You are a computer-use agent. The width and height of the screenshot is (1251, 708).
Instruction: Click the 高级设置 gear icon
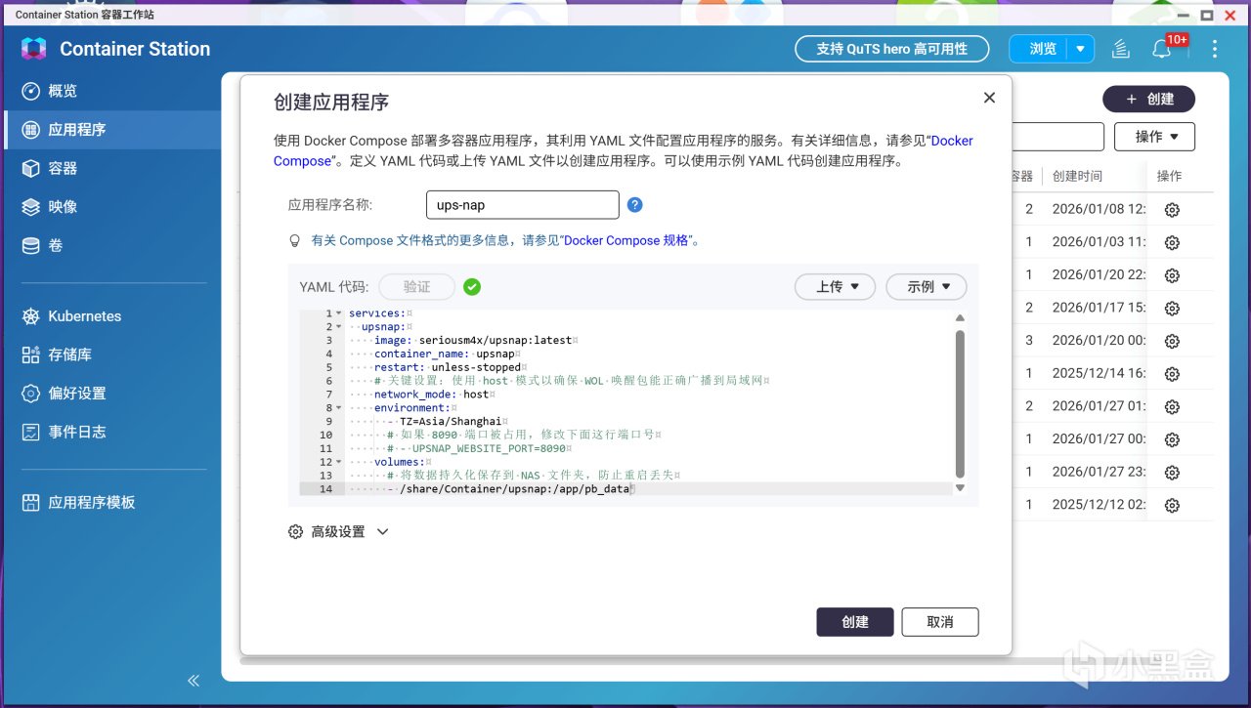(x=295, y=532)
